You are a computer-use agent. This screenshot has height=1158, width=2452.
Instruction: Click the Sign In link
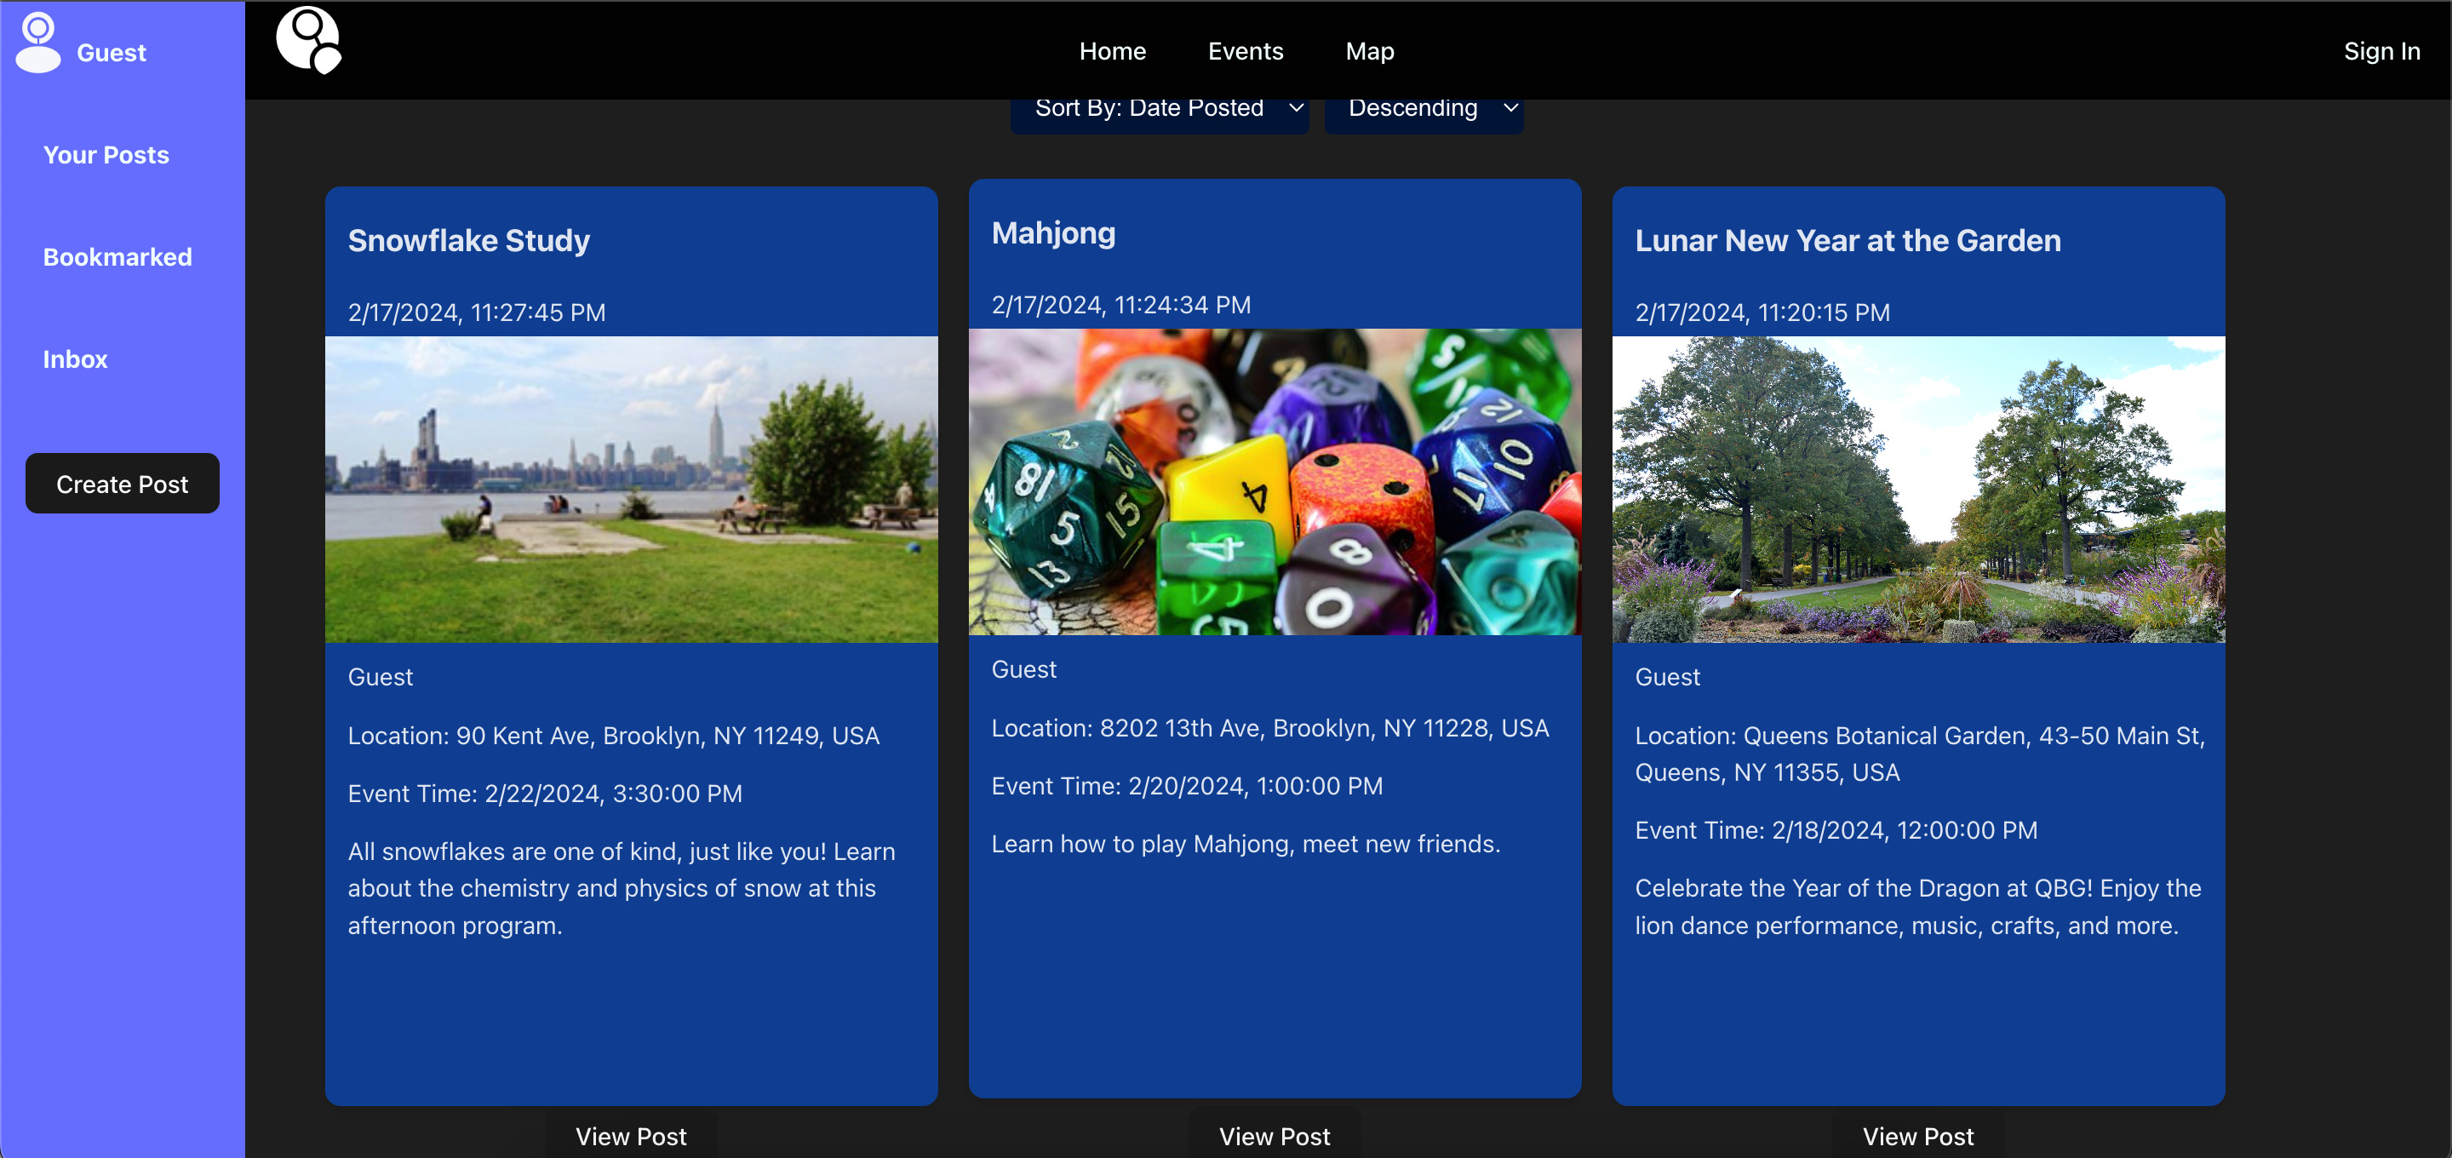(x=2380, y=51)
